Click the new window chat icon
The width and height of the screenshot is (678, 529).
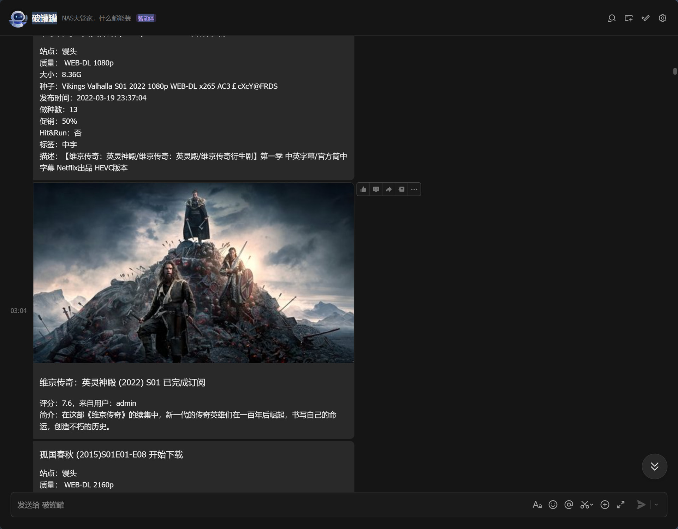click(x=629, y=18)
